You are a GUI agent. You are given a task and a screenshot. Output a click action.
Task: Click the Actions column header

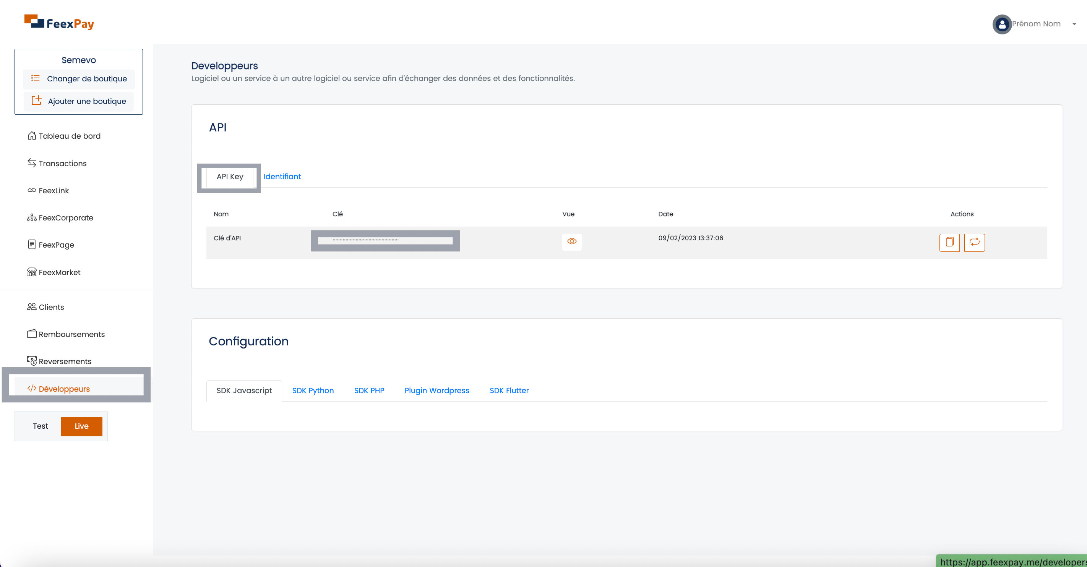[962, 214]
